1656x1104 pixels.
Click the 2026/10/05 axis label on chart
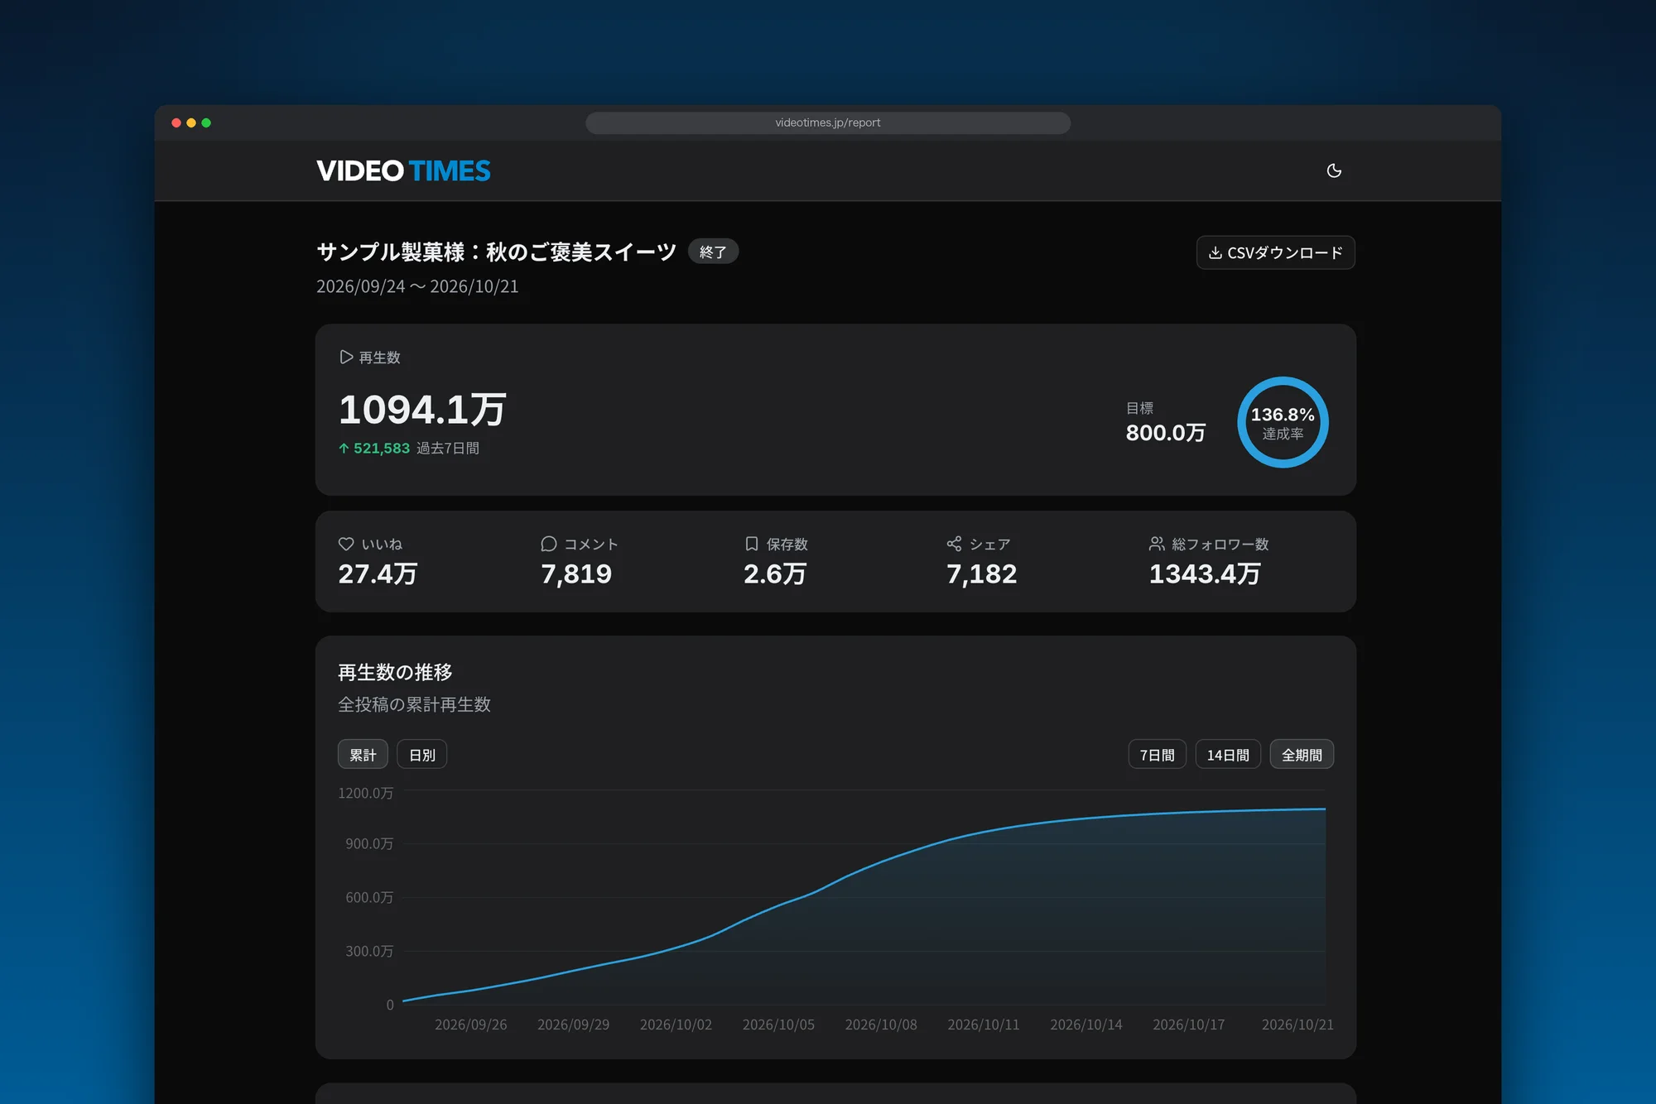pyautogui.click(x=778, y=1025)
